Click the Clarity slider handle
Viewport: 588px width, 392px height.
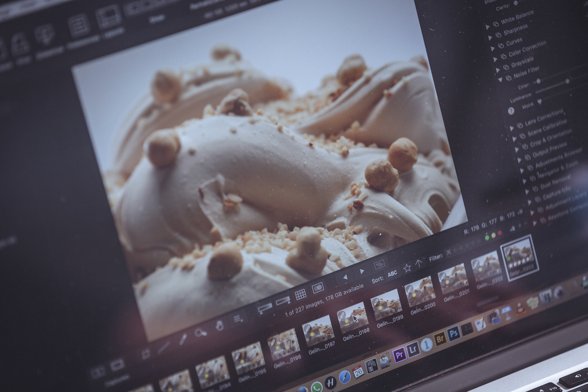tap(516, 3)
